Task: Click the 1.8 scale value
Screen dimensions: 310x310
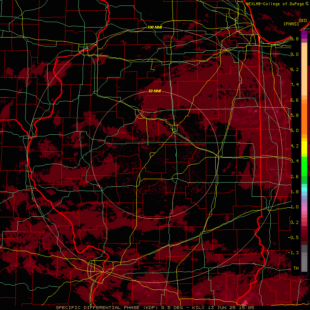Action: 294,192
